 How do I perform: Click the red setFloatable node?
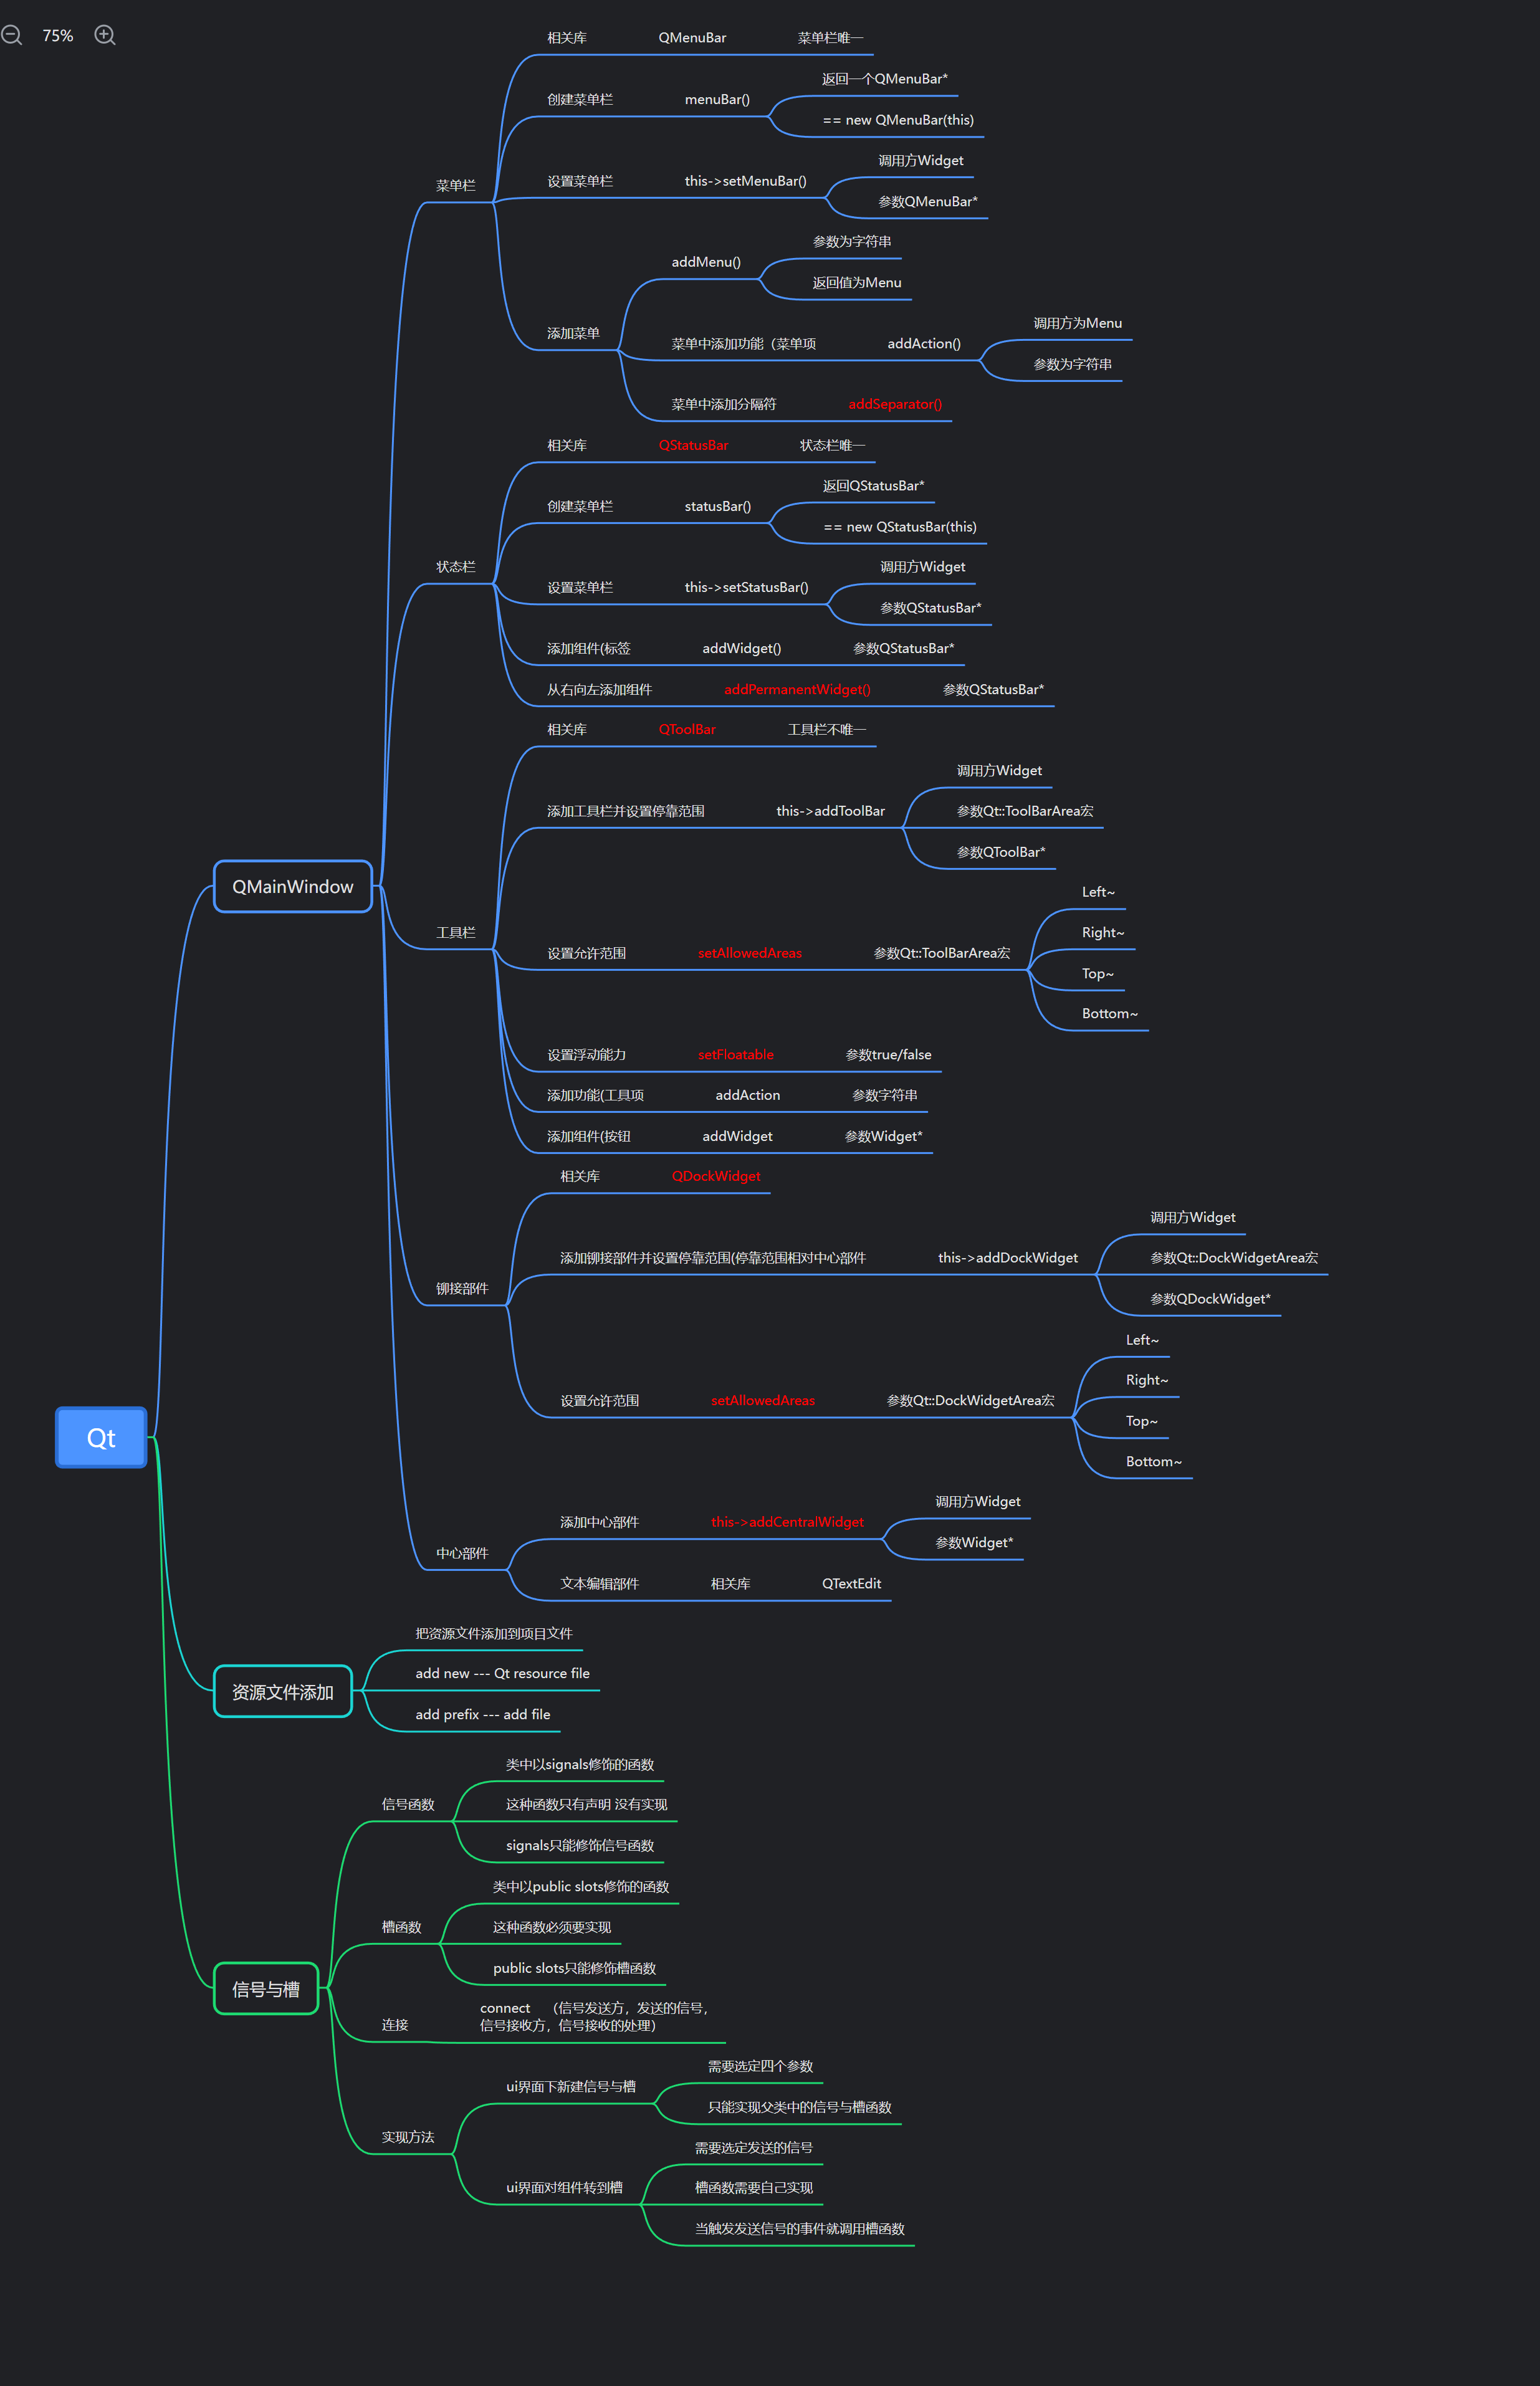click(x=735, y=1054)
